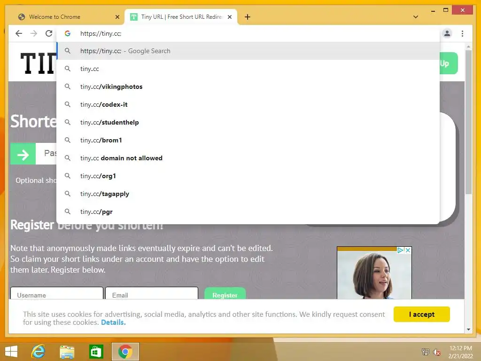Image resolution: width=481 pixels, height=361 pixels.
Task: Click the forward navigation arrow
Action: click(x=34, y=33)
